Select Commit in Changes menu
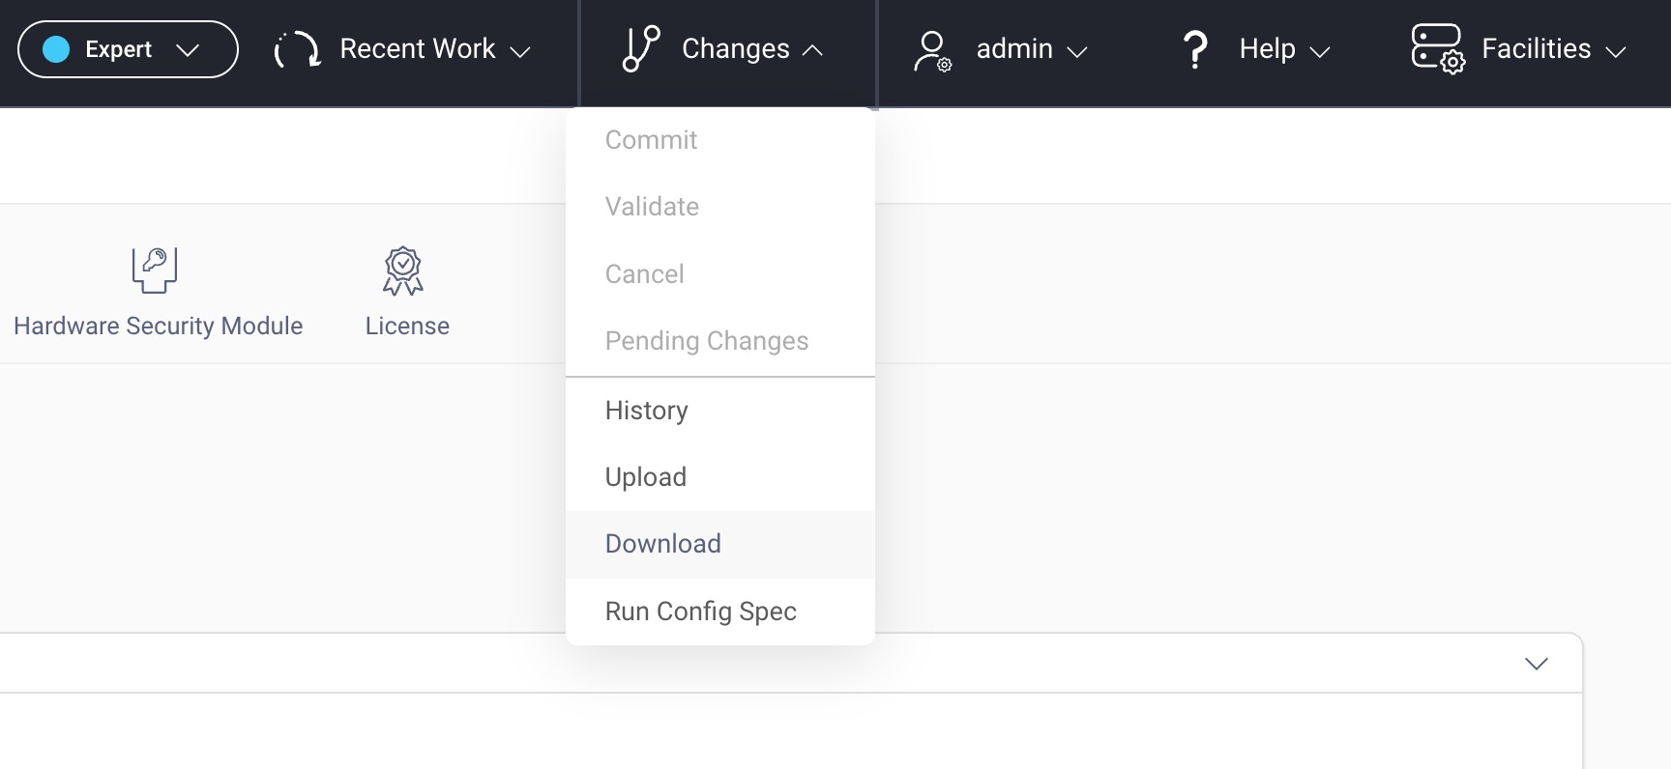The image size is (1671, 769). click(720, 140)
